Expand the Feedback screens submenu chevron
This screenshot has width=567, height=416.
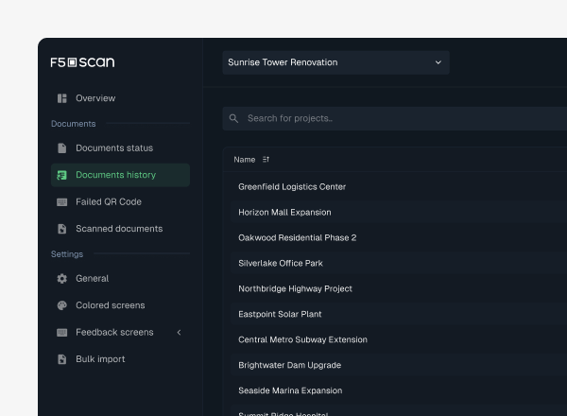click(179, 333)
